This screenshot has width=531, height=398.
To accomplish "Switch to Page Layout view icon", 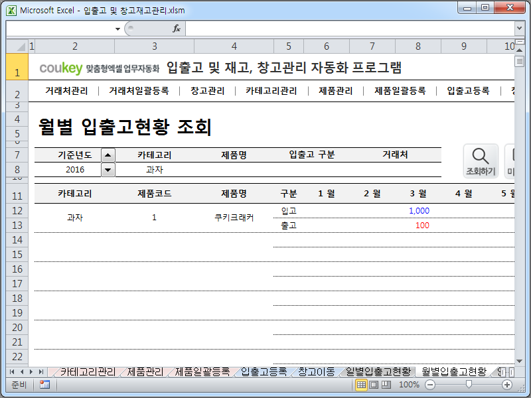I will pyautogui.click(x=374, y=385).
